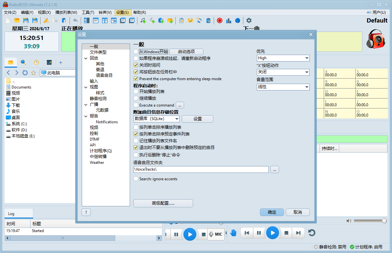Screen dimensions: 392x253
Task: Enable 从Windows开始 checkbox
Action: (x=136, y=52)
